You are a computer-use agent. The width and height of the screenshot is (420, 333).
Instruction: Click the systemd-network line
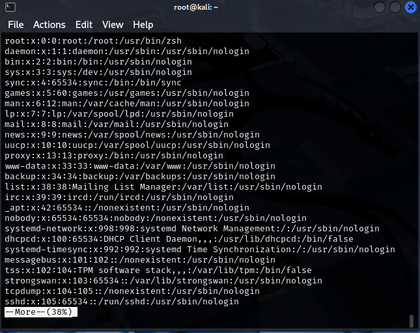pyautogui.click(x=192, y=229)
